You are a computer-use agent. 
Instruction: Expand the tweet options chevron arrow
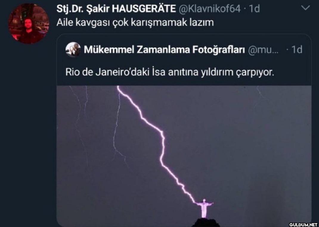point(305,8)
